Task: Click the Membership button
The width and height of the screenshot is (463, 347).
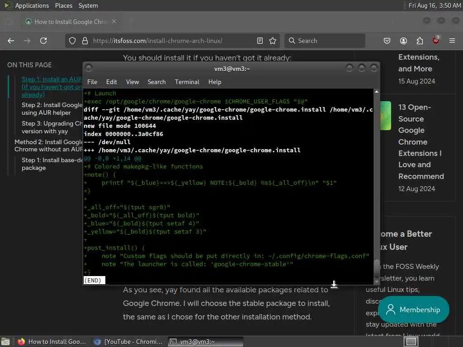Action: pos(414,309)
